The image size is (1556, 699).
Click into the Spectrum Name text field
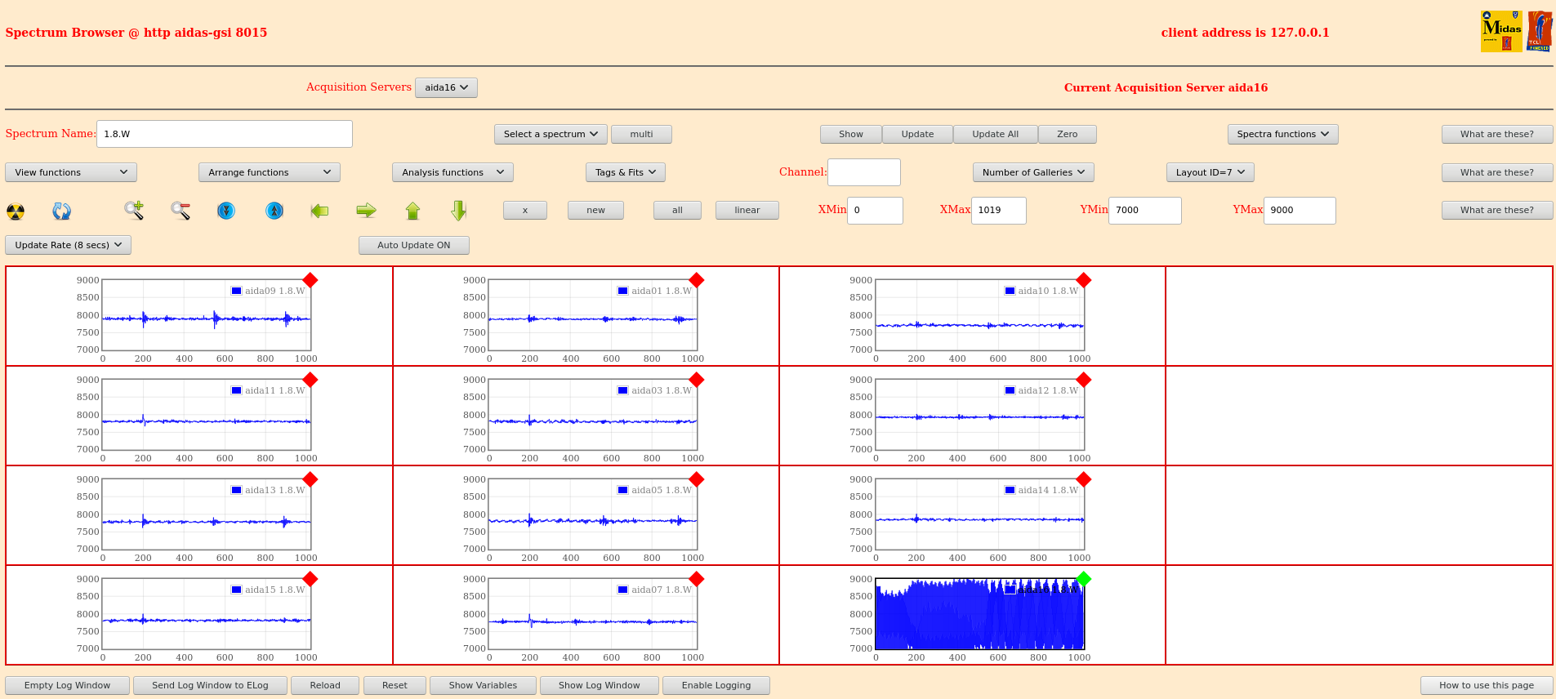click(225, 134)
